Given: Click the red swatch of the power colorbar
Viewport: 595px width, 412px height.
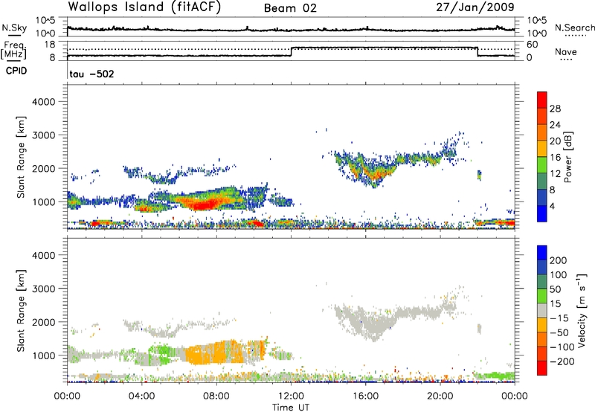Looking at the screenshot, I should coord(542,100).
